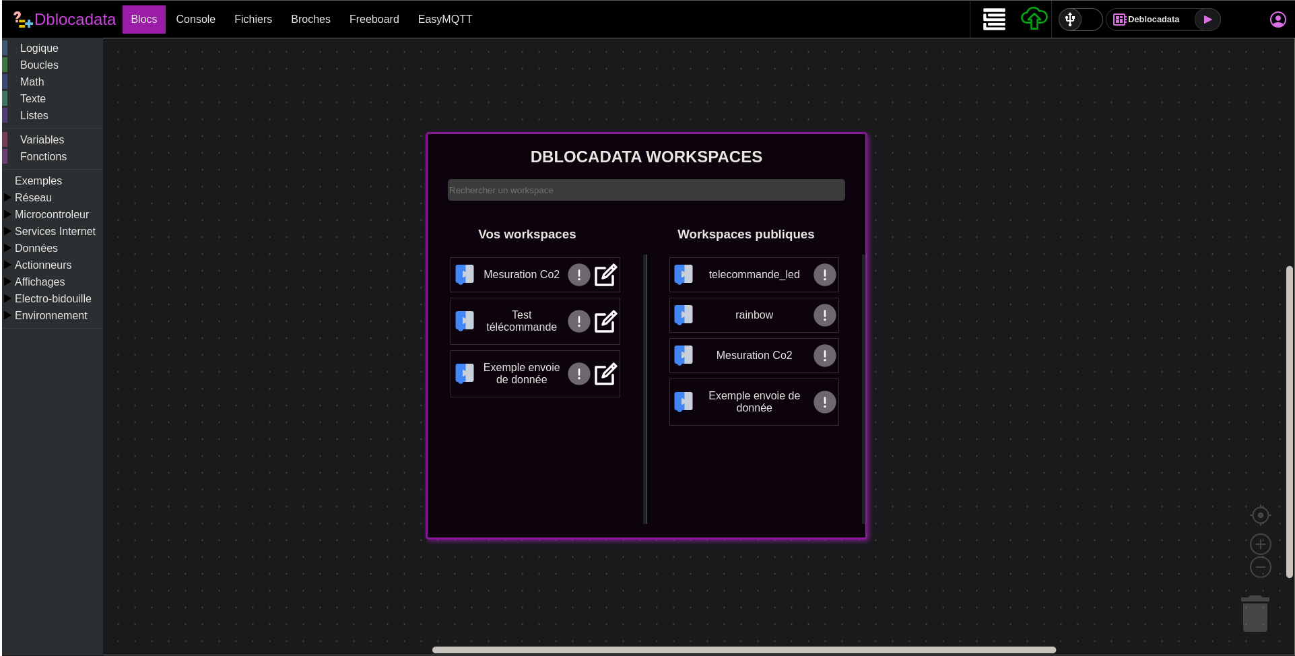
Task: Zoom in on the block workspace
Action: tap(1260, 544)
